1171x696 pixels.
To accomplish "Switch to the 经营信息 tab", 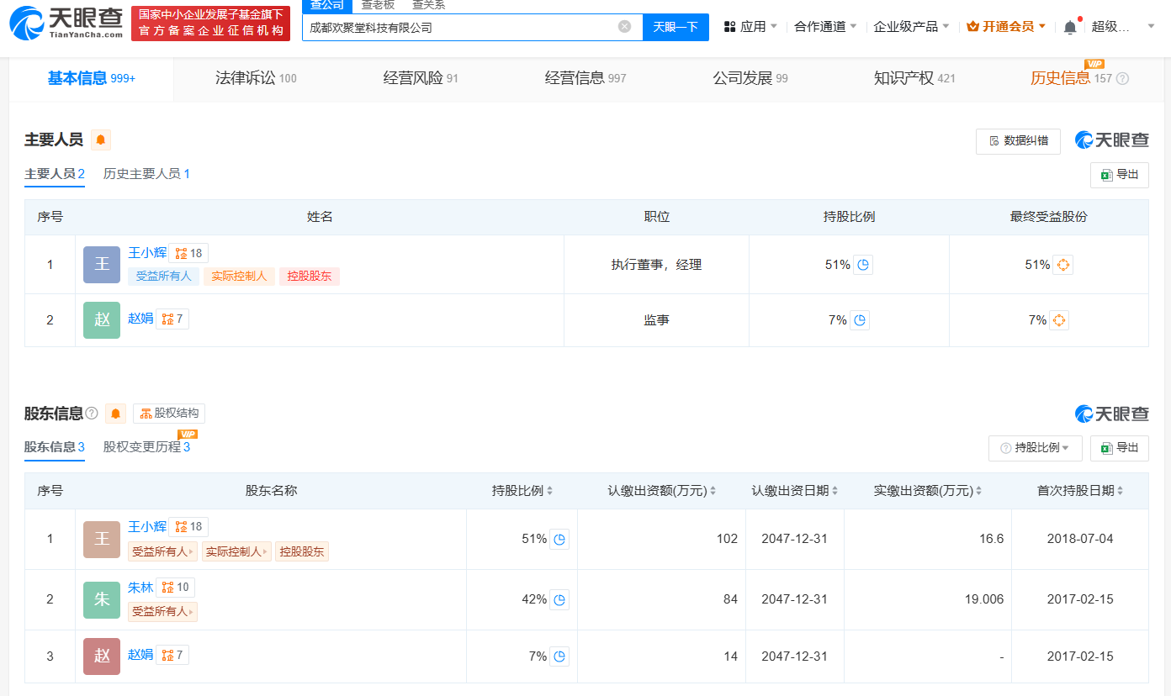I will click(x=585, y=78).
